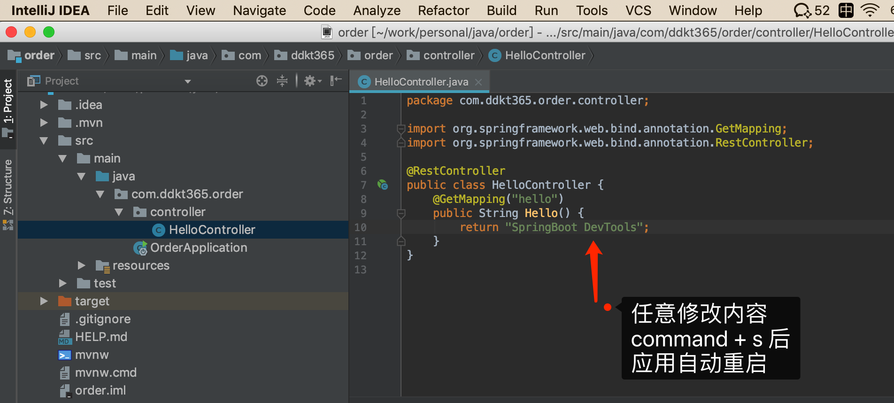This screenshot has height=403, width=894.
Task: Click the OrderApplication Spring class icon
Action: click(140, 248)
